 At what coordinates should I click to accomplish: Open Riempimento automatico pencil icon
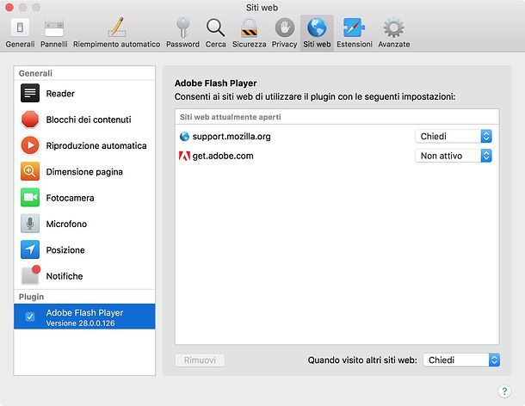[x=117, y=28]
